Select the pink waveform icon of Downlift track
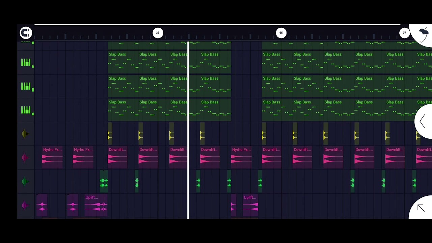Image resolution: width=432 pixels, height=243 pixels. pyautogui.click(x=26, y=158)
